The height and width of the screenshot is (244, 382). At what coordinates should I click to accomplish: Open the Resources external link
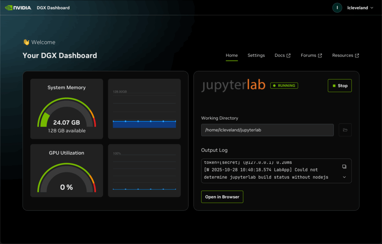345,55
